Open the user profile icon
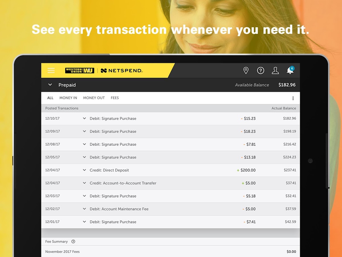The width and height of the screenshot is (342, 257). pos(275,71)
